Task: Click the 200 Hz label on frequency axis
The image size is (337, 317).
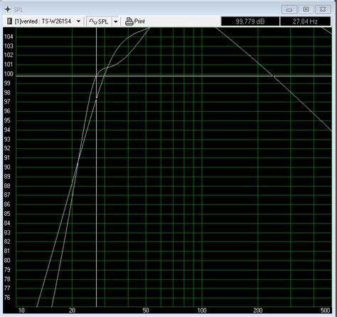Action: [258, 311]
